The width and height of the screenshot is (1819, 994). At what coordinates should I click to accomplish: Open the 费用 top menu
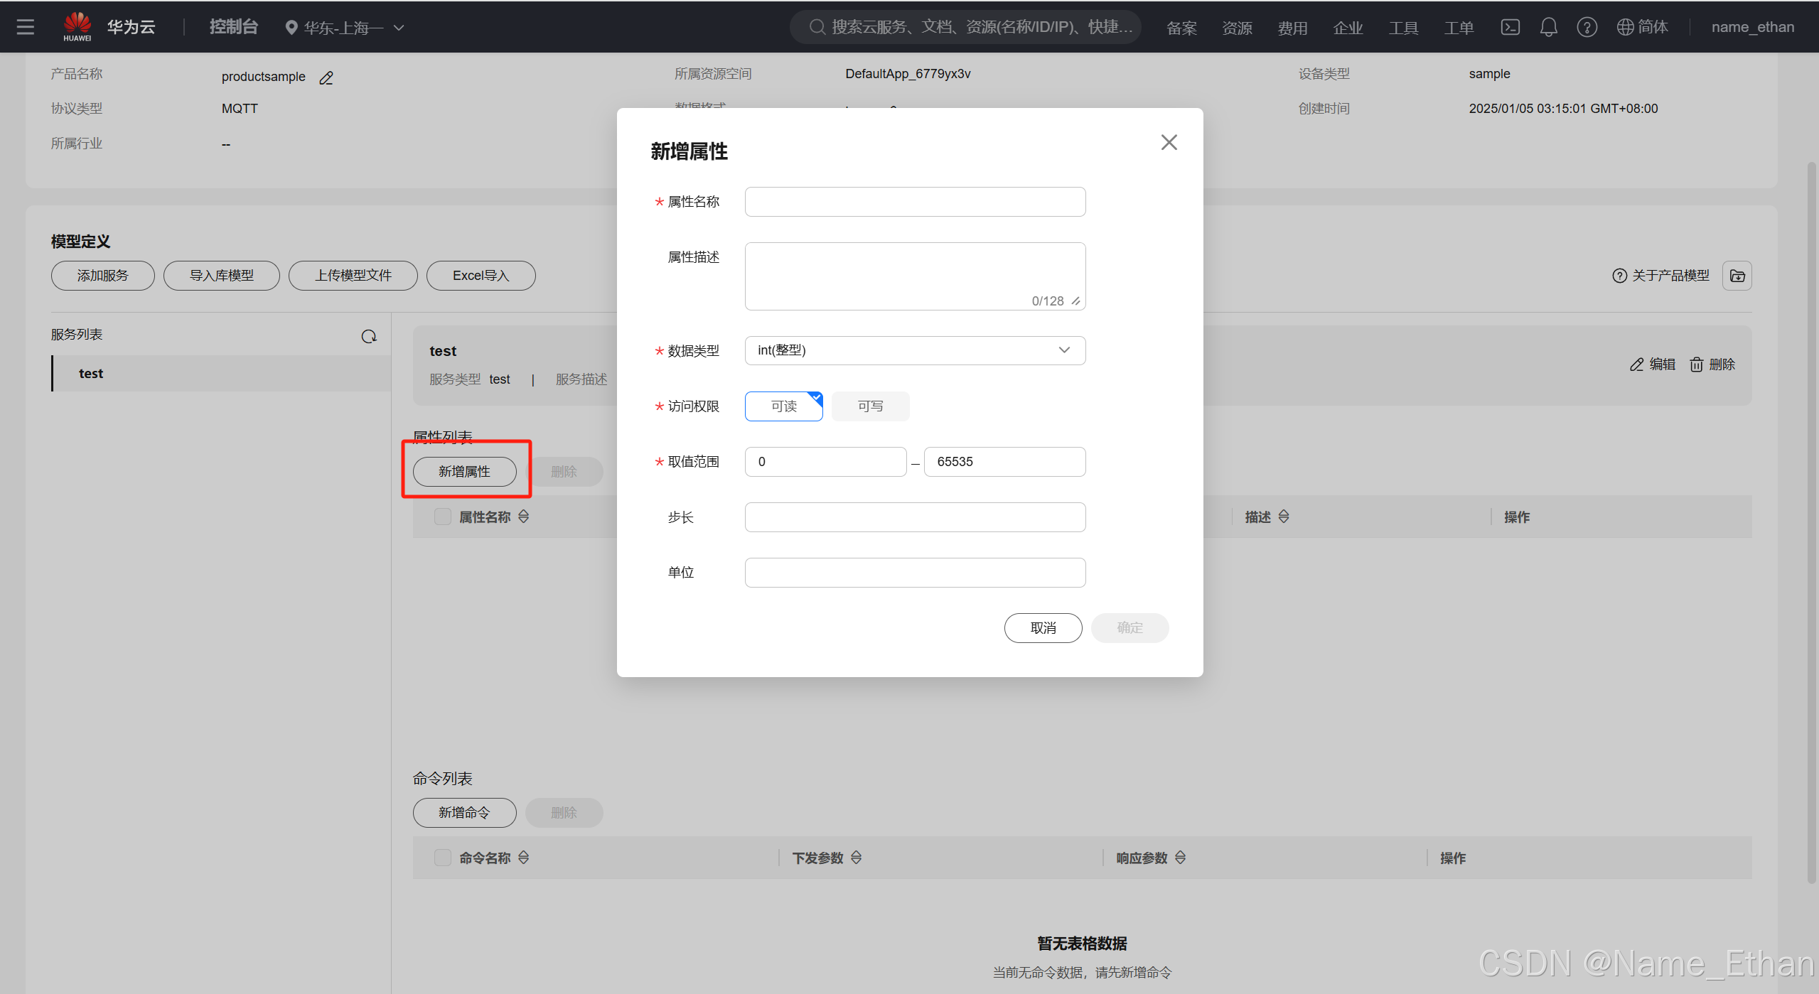[x=1292, y=28]
